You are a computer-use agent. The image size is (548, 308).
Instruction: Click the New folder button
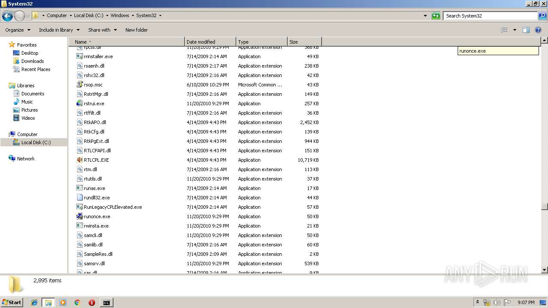pyautogui.click(x=137, y=30)
